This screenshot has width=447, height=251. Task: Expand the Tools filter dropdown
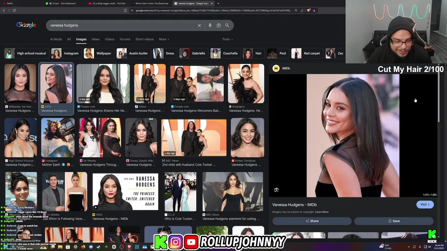coord(227,39)
